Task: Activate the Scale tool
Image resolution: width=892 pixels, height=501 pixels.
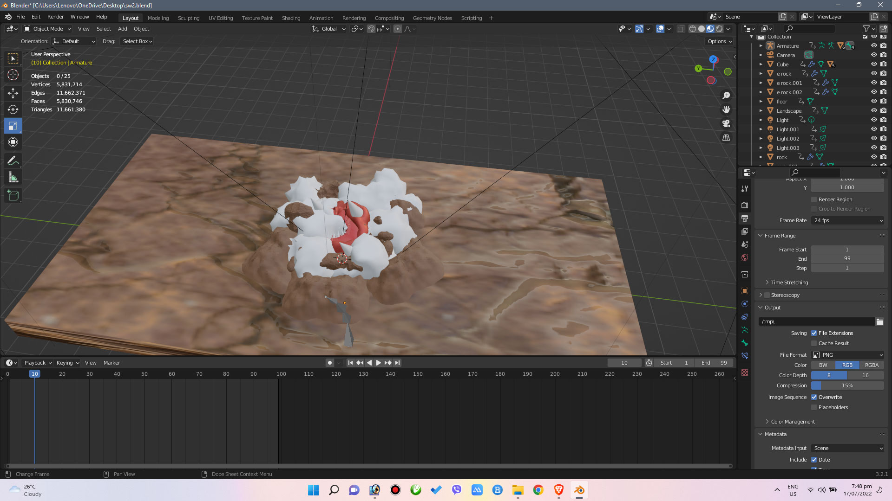Action: coord(13,126)
